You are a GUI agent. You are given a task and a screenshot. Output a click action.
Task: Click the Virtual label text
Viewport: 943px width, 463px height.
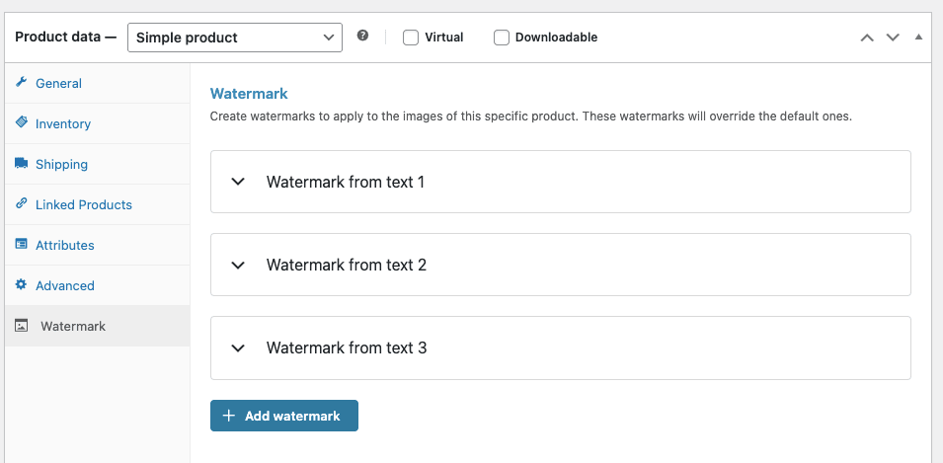pyautogui.click(x=443, y=38)
